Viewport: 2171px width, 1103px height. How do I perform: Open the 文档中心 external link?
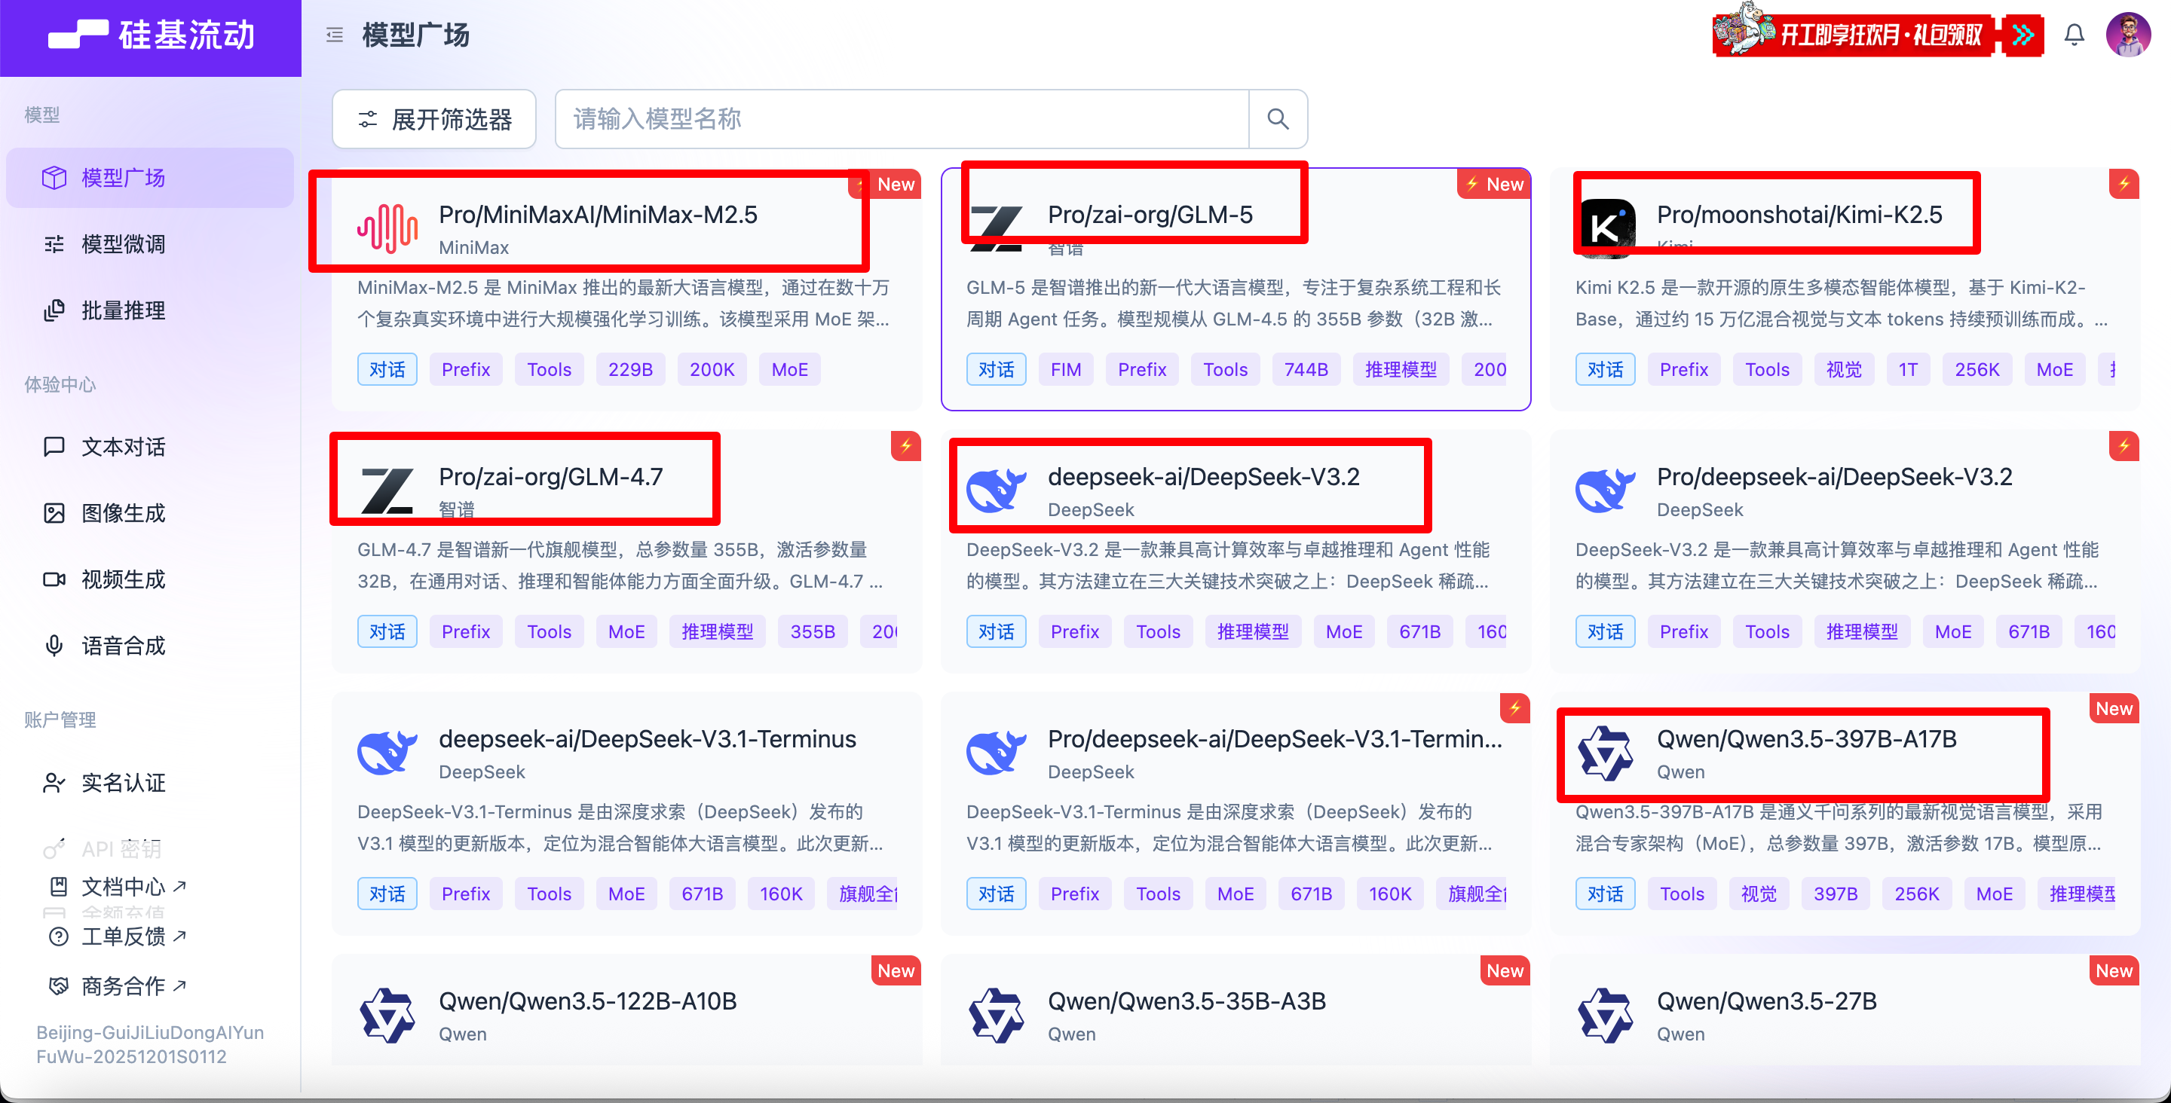click(123, 887)
